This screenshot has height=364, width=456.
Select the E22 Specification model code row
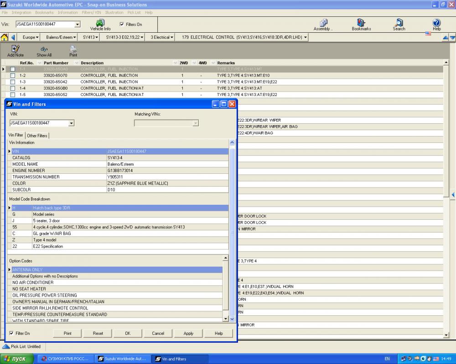118,246
